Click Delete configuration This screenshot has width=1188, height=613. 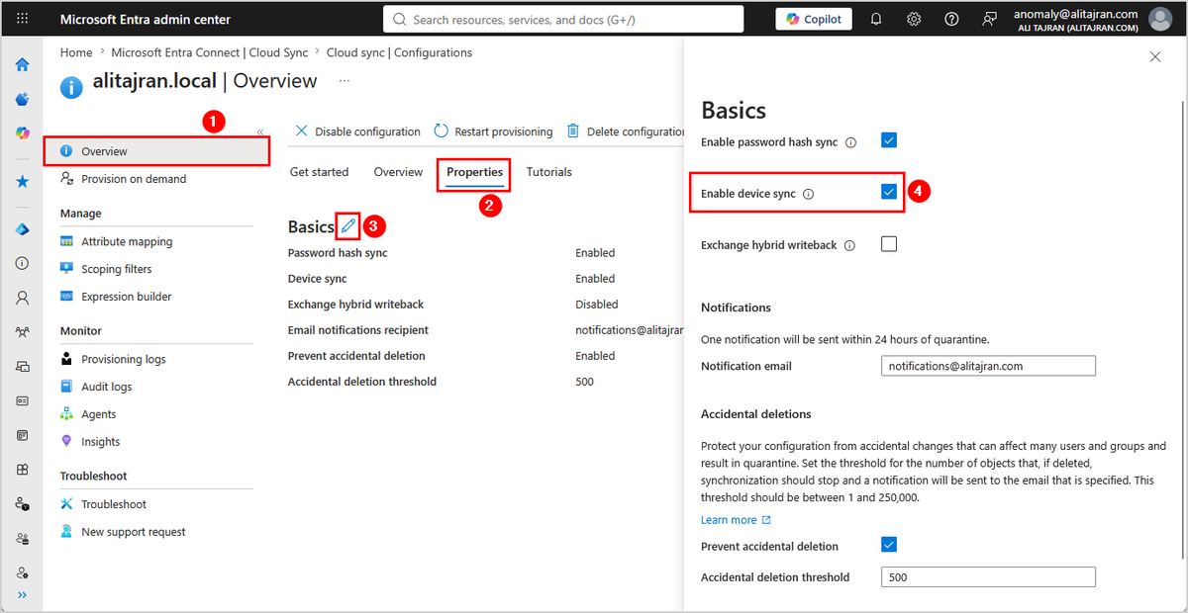click(x=625, y=131)
